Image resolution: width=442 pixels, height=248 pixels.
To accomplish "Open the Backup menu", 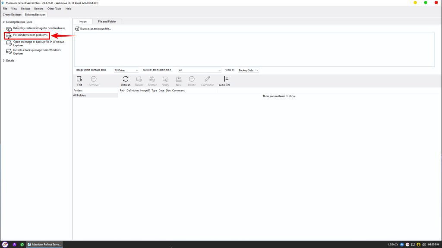I will [x=25, y=9].
